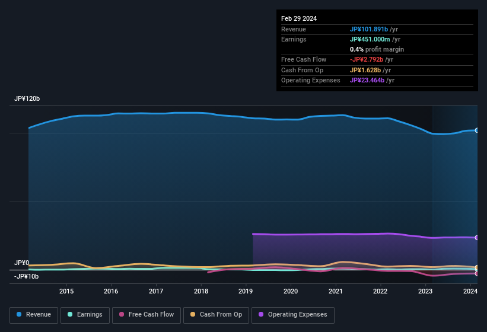Click the Revenue label in tooltip
487x332 pixels.
(x=294, y=29)
